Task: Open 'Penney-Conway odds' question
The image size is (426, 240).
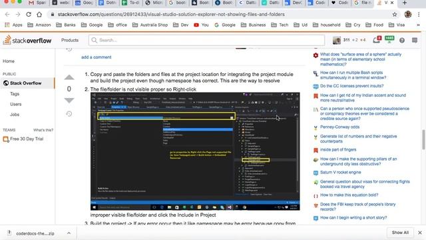Action: (x=339, y=127)
